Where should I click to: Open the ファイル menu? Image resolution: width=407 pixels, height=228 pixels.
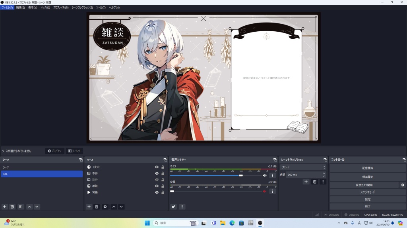(x=7, y=8)
